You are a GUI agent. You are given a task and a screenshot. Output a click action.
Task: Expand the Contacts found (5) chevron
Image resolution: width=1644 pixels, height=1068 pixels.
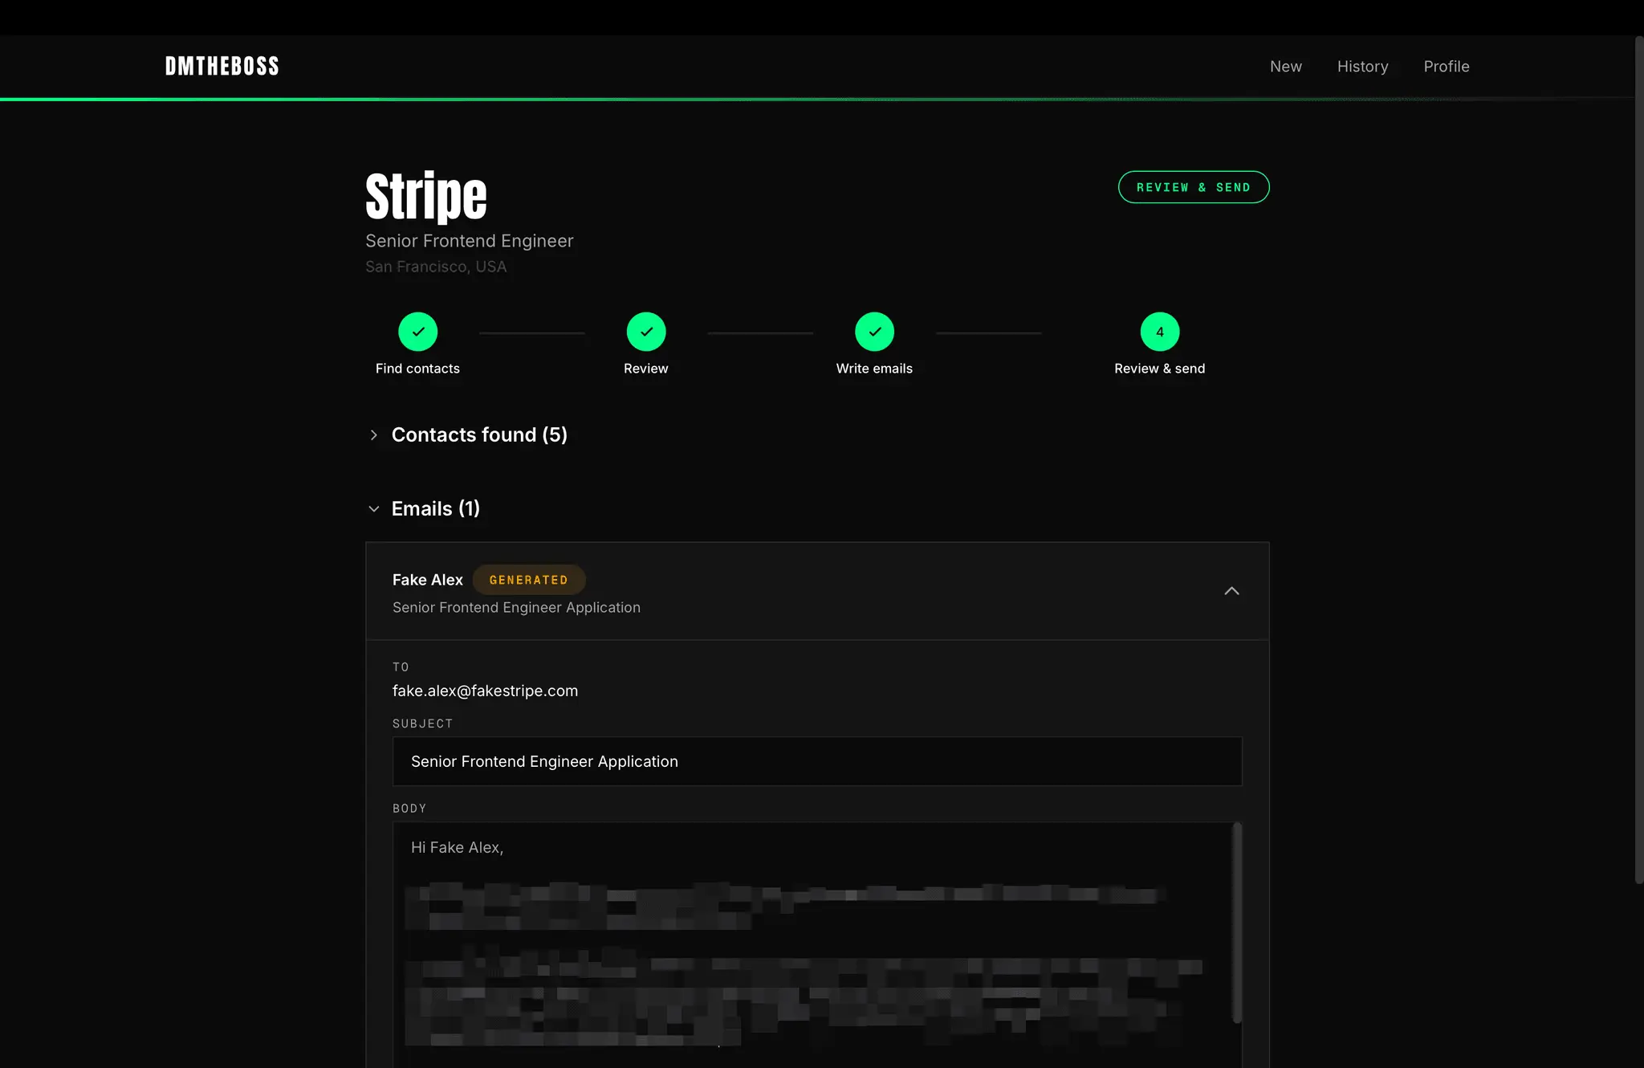(373, 435)
